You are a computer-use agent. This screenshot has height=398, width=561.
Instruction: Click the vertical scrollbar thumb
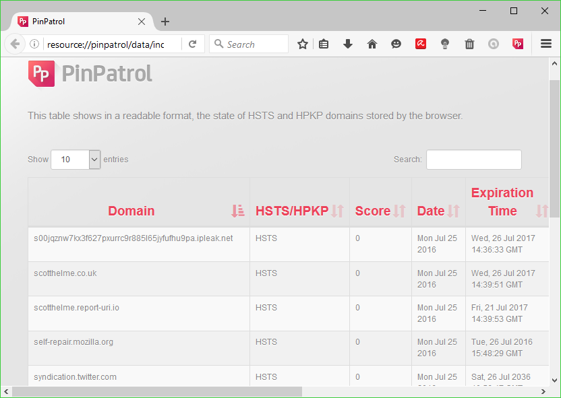[x=554, y=149]
